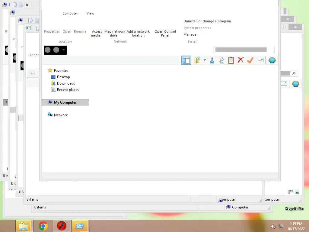Select Network in the navigation pane
The width and height of the screenshot is (309, 232).
[61, 115]
